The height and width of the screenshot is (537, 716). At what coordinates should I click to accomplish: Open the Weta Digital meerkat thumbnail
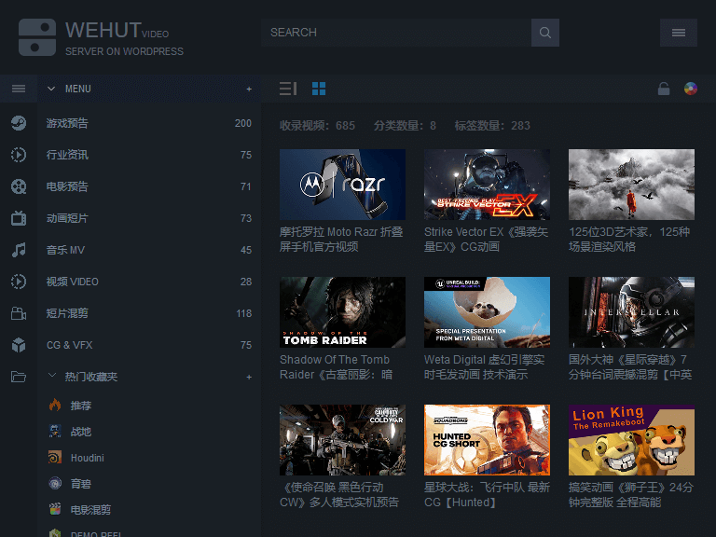click(487, 312)
